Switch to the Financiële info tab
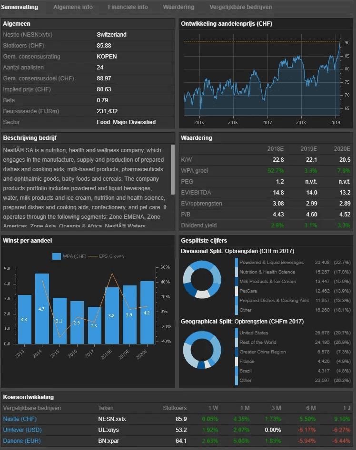The height and width of the screenshot is (450, 356). pos(128,7)
